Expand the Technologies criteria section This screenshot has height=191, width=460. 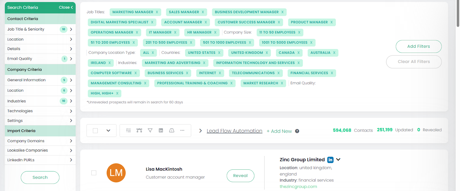click(40, 111)
